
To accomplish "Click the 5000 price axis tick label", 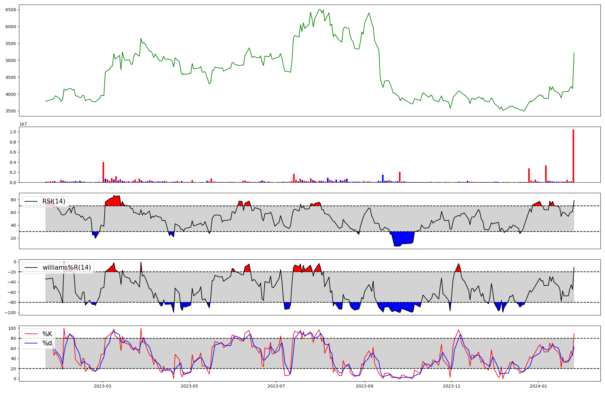I will (11, 60).
